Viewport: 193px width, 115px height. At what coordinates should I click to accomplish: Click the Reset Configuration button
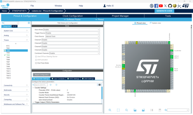pyautogui.click(x=42, y=75)
